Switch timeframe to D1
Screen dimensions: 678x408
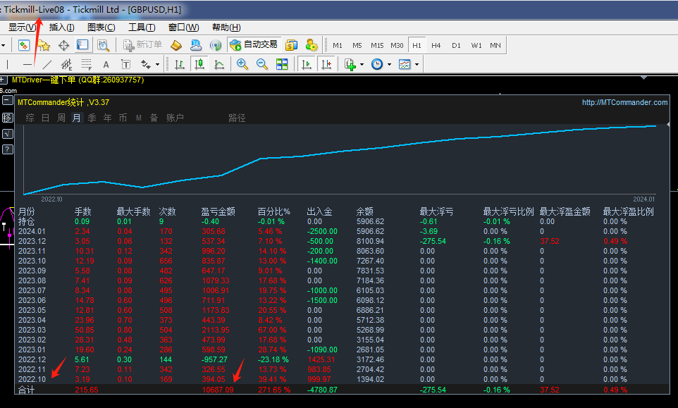click(x=456, y=45)
